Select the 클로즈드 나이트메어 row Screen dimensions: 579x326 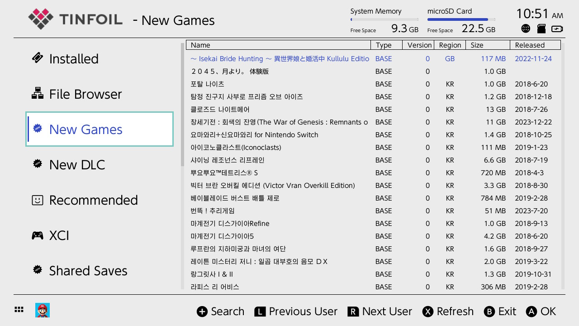click(x=374, y=109)
